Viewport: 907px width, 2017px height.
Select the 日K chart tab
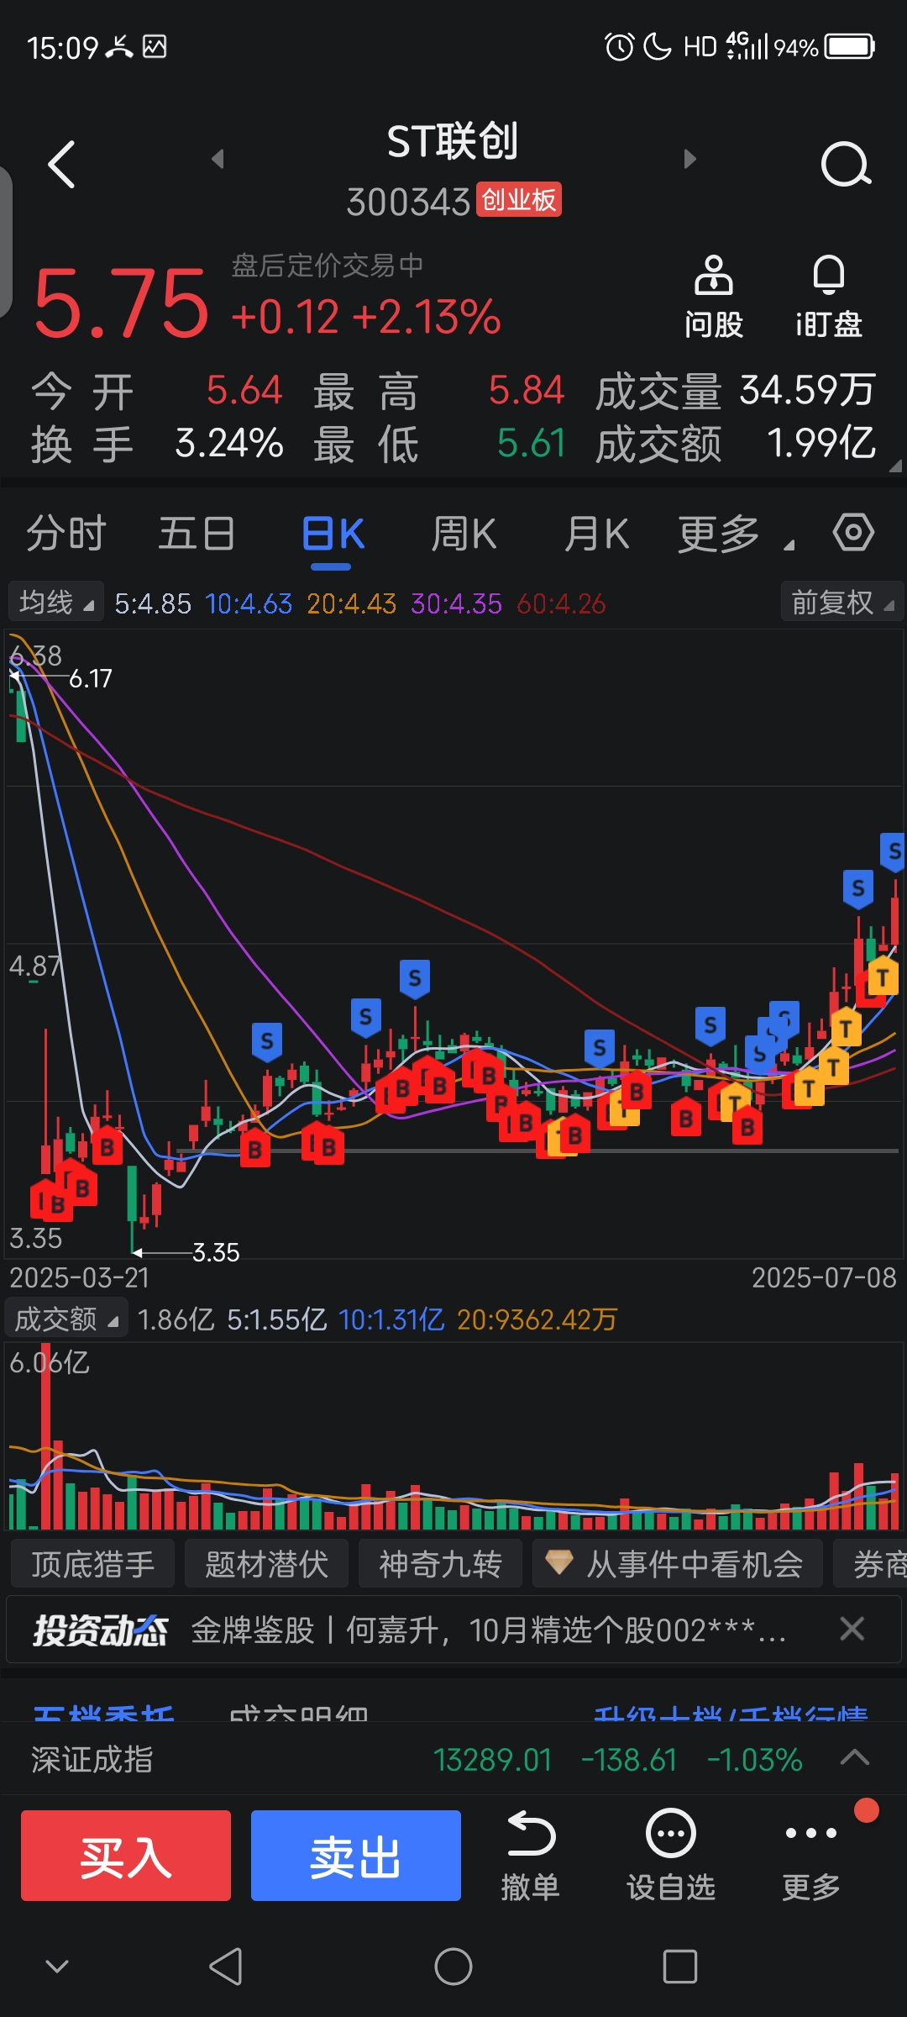(x=333, y=534)
